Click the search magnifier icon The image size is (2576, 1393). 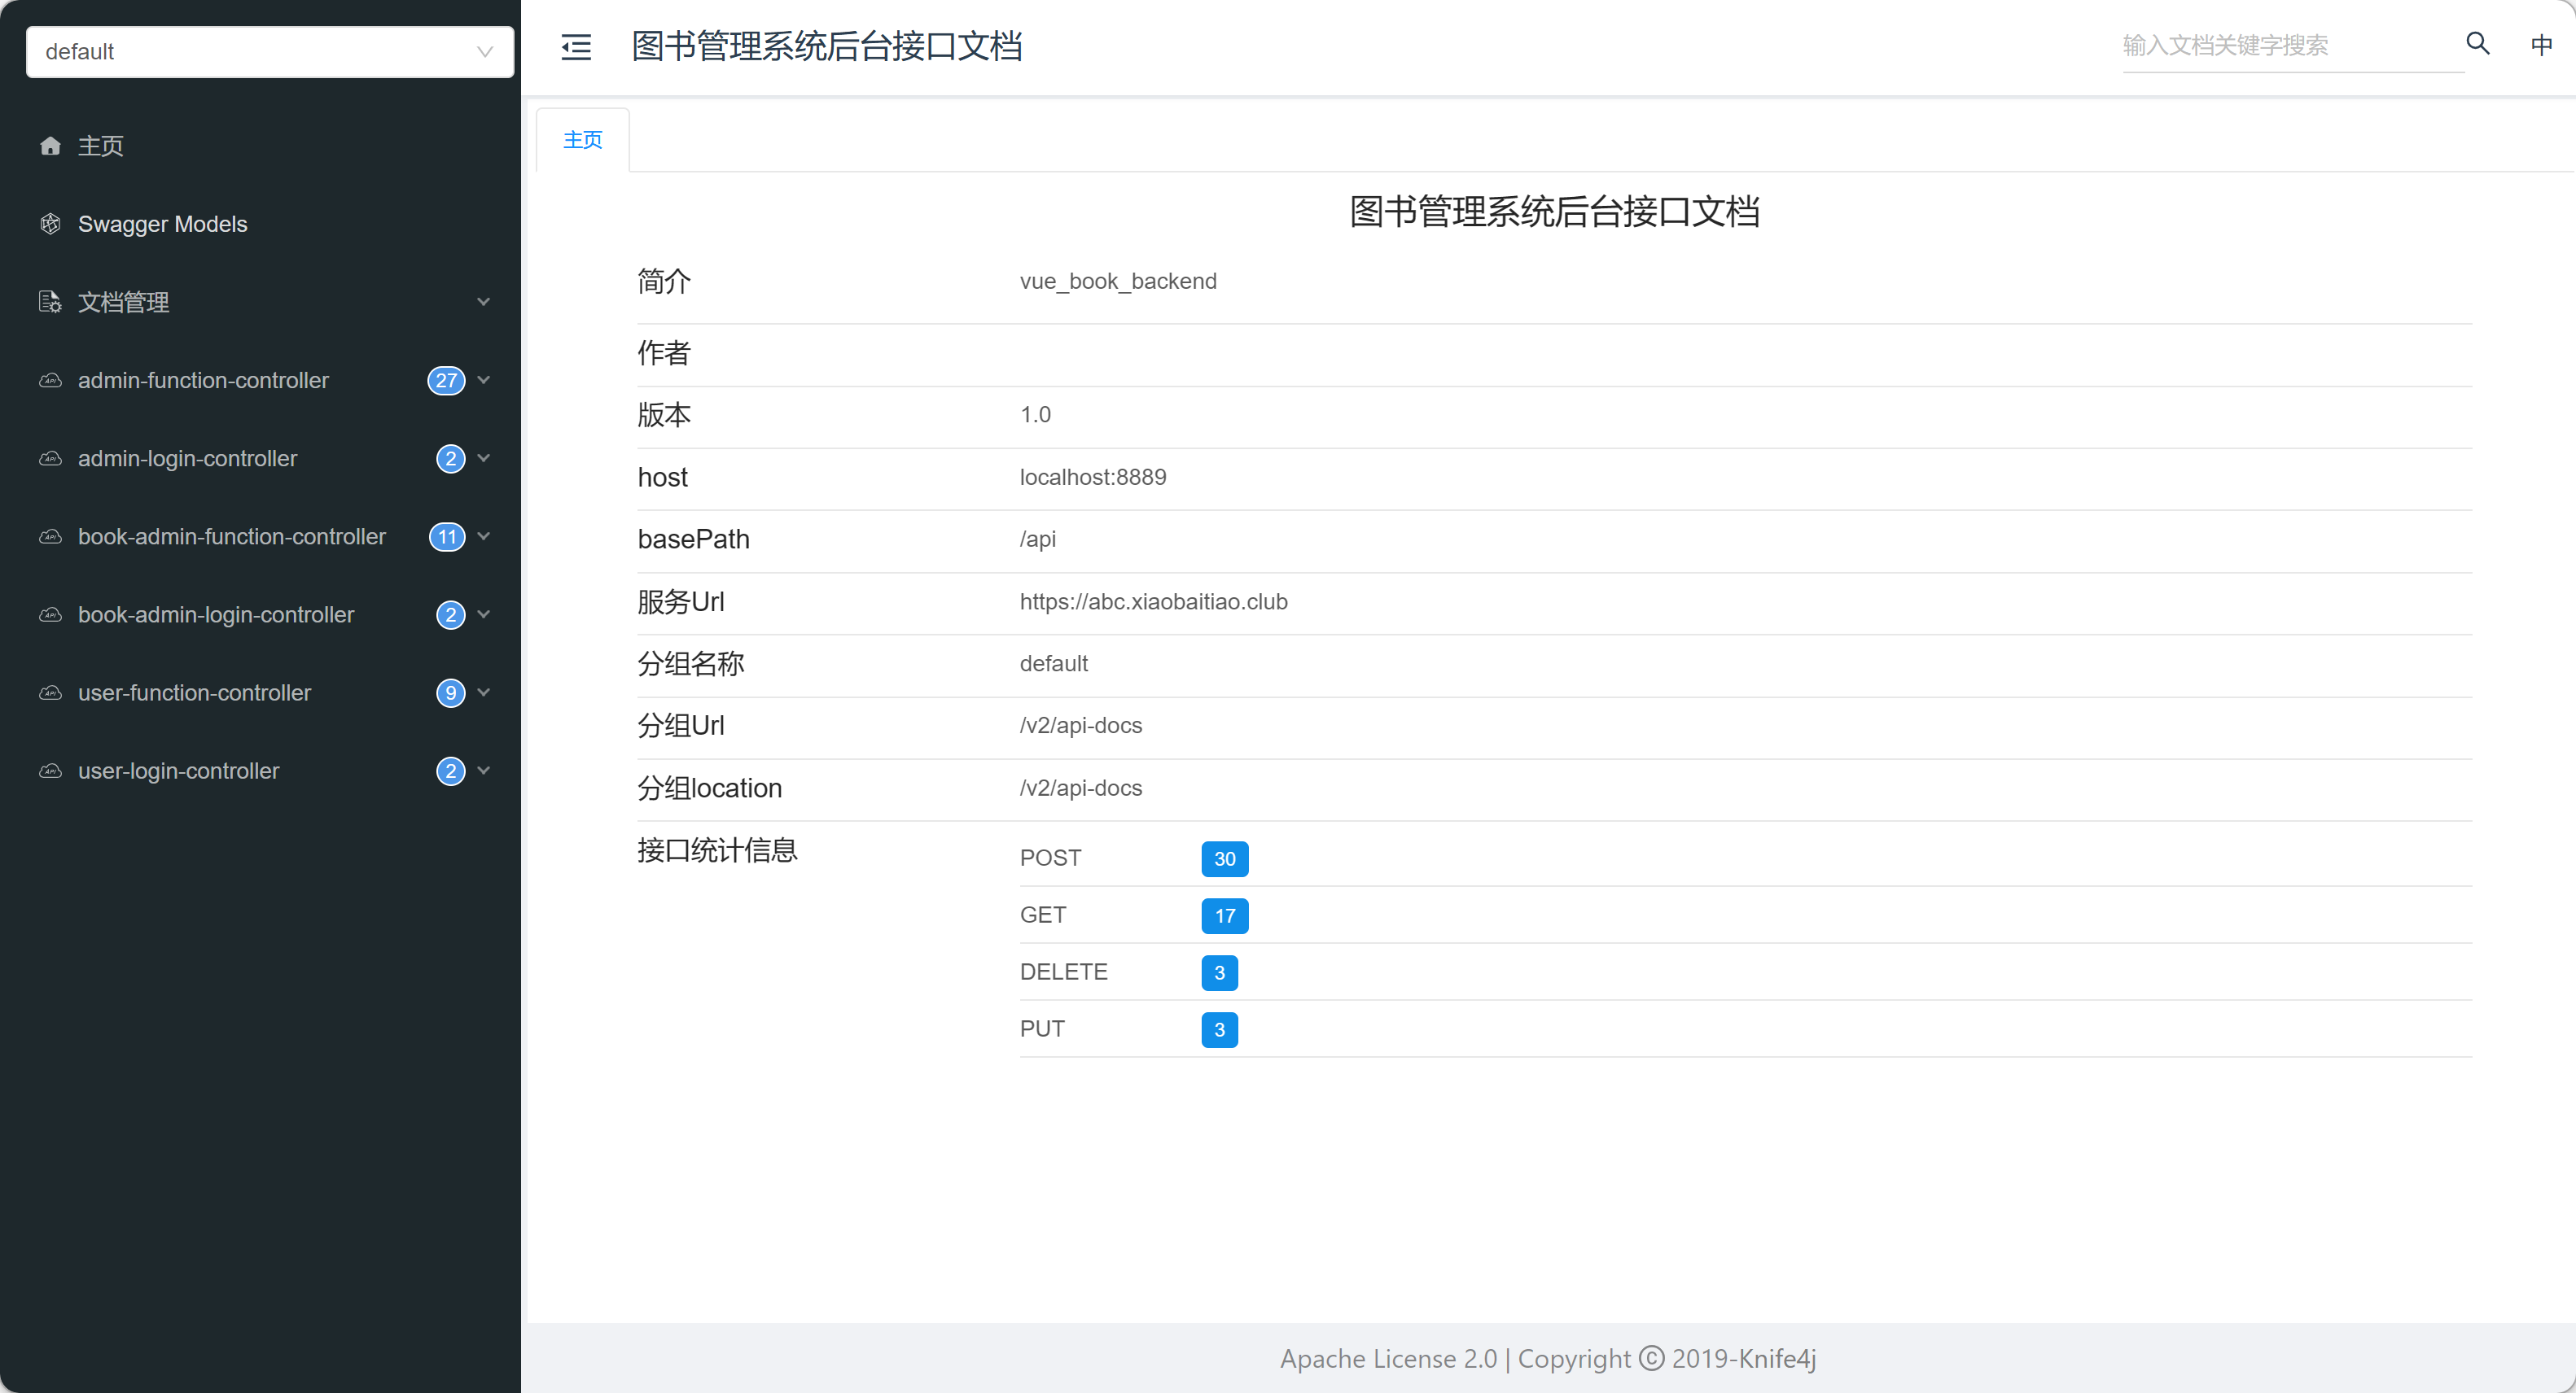[2477, 43]
